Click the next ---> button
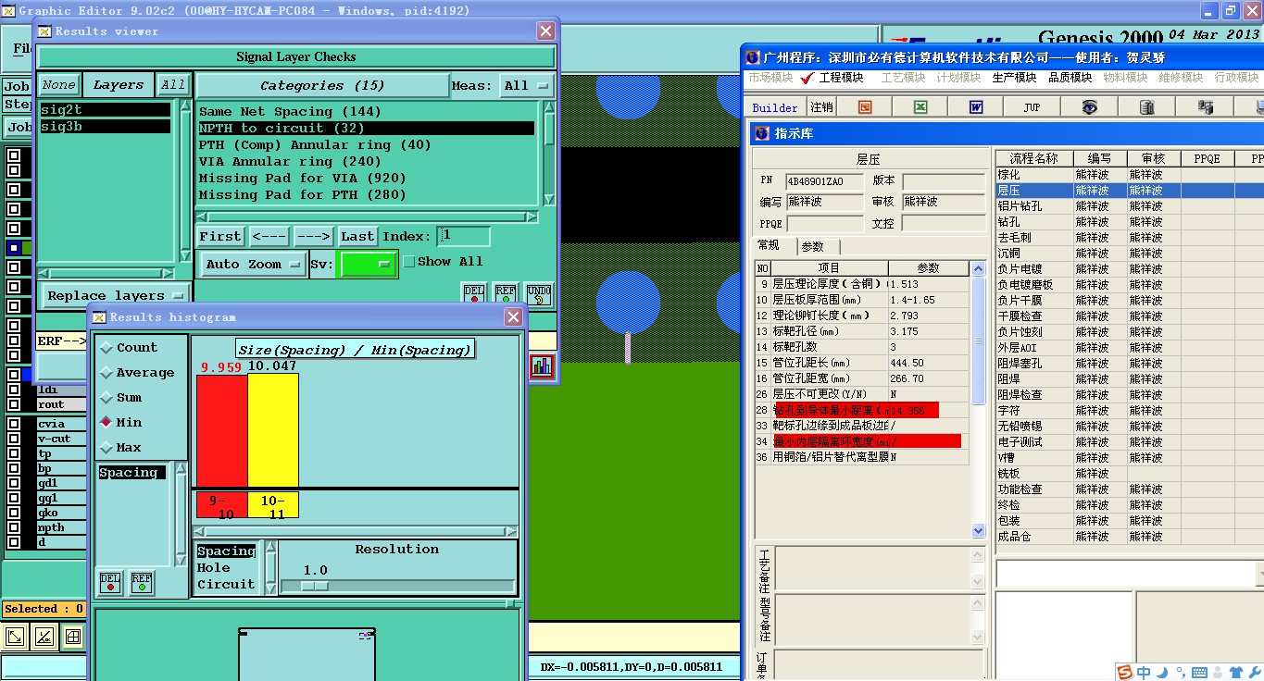Viewport: 1264px width, 681px height. [x=314, y=237]
